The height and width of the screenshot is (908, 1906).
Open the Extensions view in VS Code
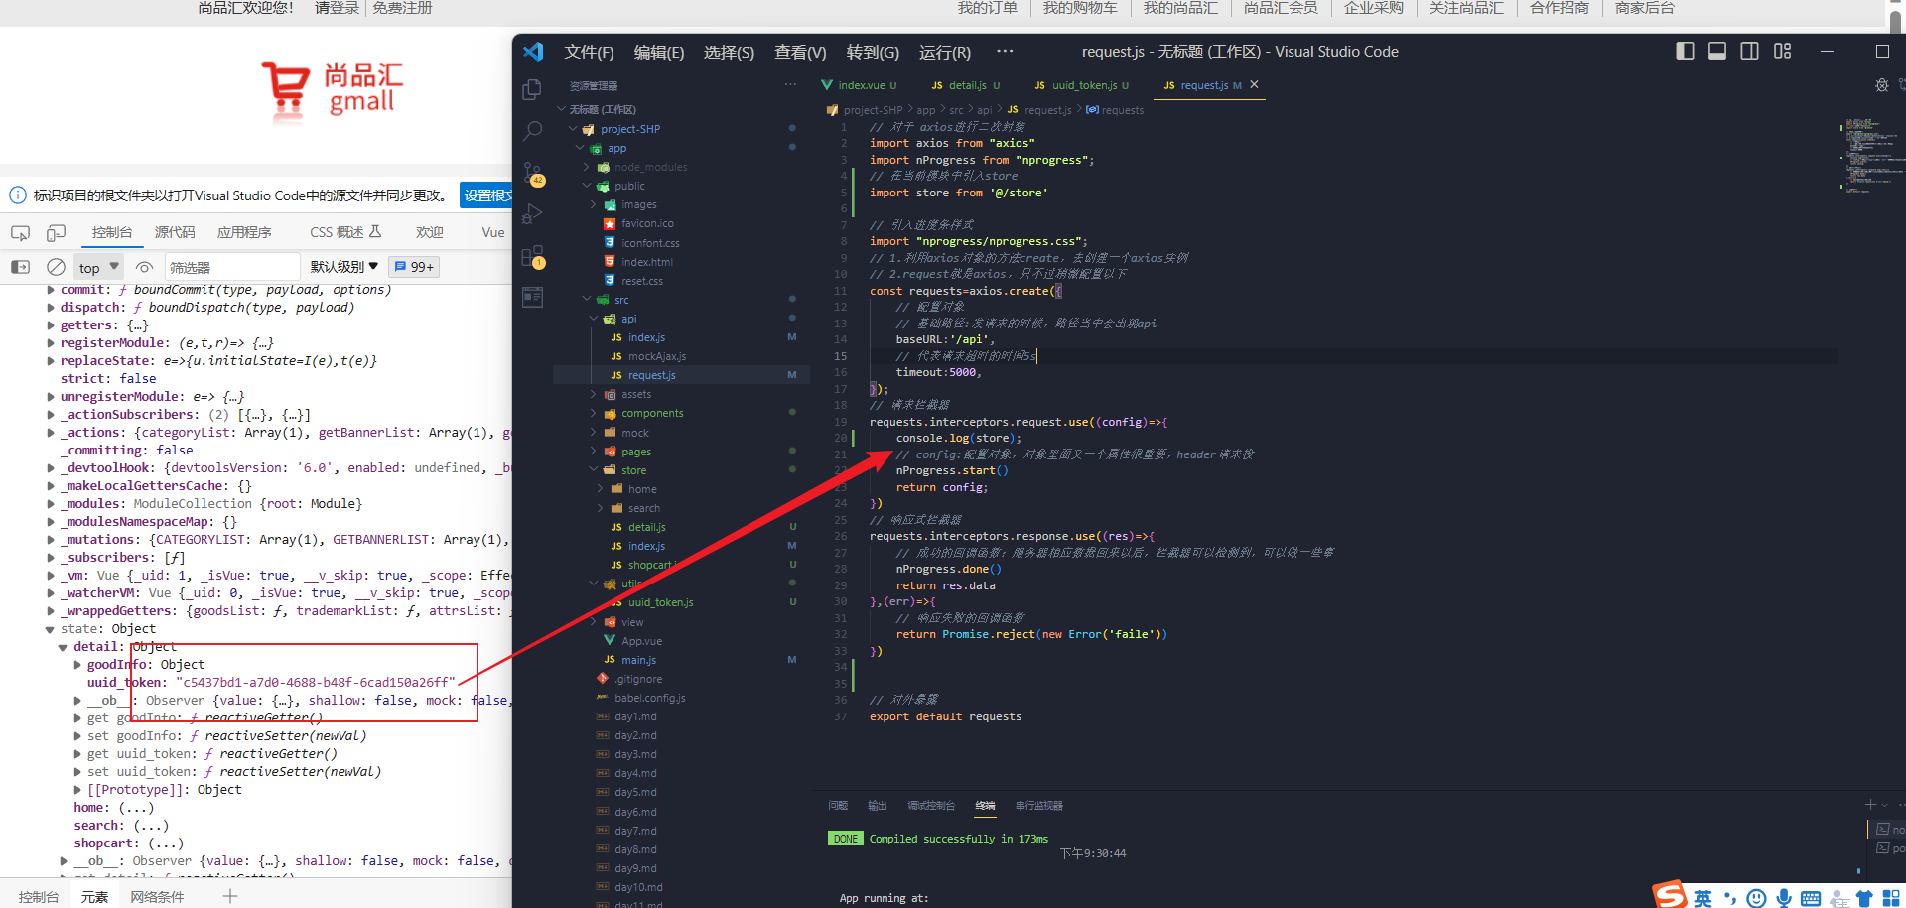533,255
